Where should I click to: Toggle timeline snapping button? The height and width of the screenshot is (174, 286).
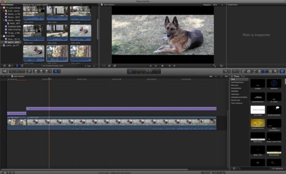226,76
